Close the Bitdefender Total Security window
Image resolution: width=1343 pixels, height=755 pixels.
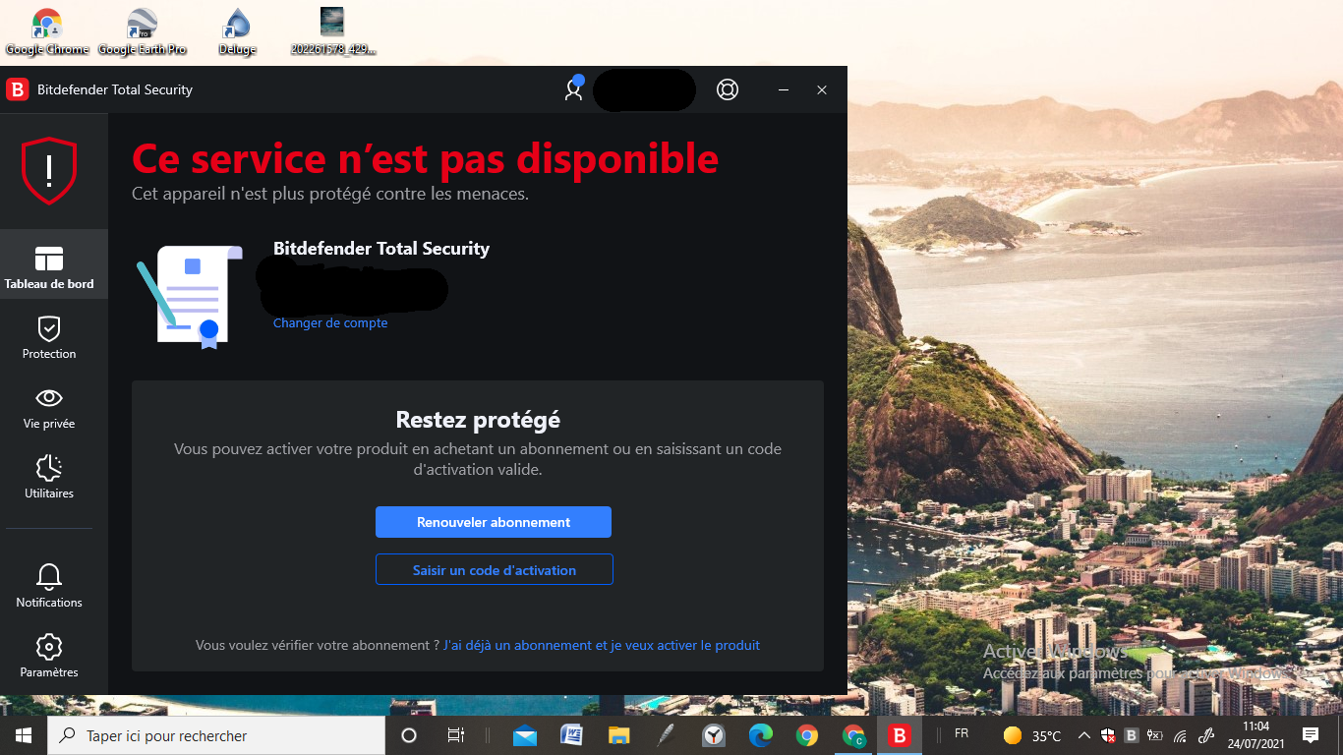822,89
